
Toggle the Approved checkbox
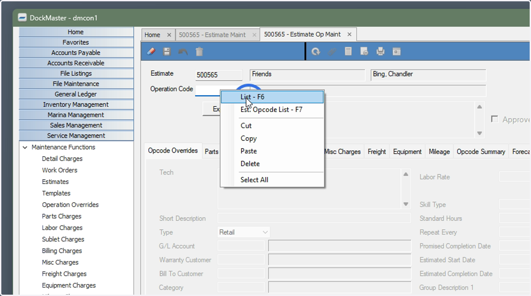pos(495,119)
